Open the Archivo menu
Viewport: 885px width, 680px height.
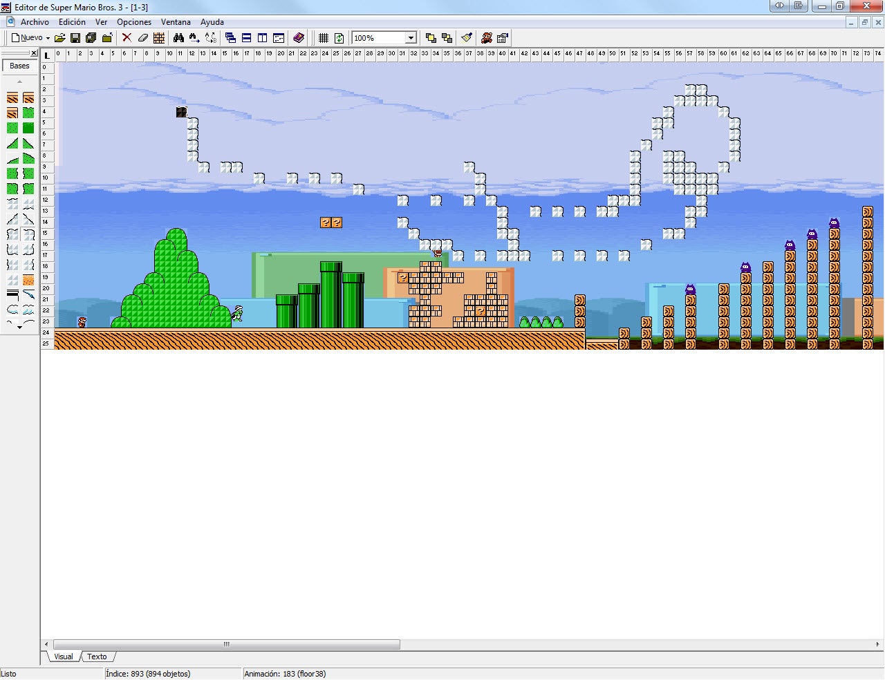35,22
